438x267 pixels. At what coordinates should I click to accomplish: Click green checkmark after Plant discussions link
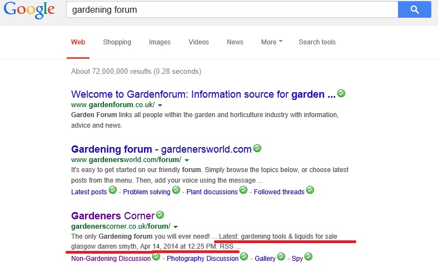(x=243, y=190)
